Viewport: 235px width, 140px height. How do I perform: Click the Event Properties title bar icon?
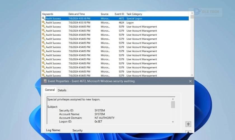click(44, 81)
